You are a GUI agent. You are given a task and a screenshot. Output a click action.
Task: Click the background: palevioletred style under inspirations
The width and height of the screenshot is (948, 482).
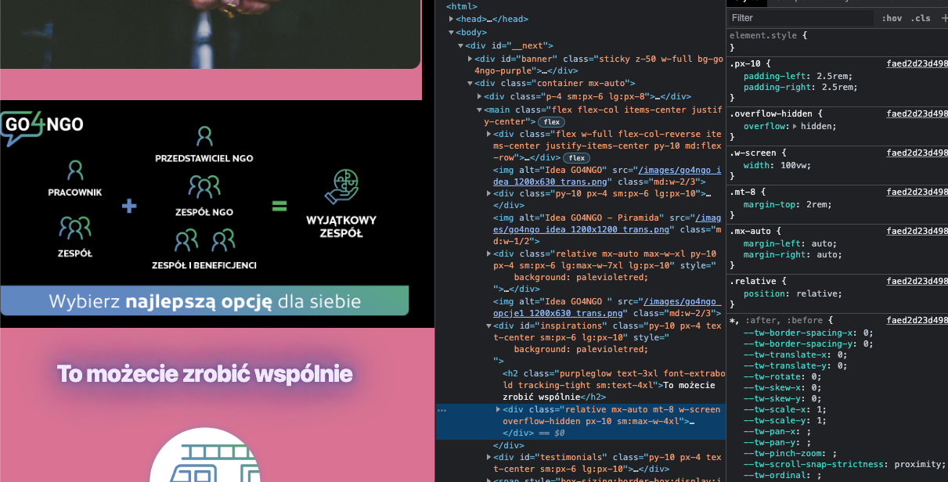[x=581, y=349]
